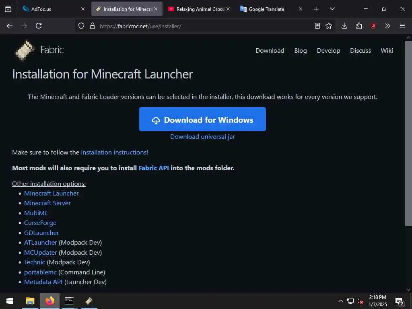Screen dimensions: 412x309
Task: Open the Fabric installer taskbar icon
Action: click(x=89, y=301)
